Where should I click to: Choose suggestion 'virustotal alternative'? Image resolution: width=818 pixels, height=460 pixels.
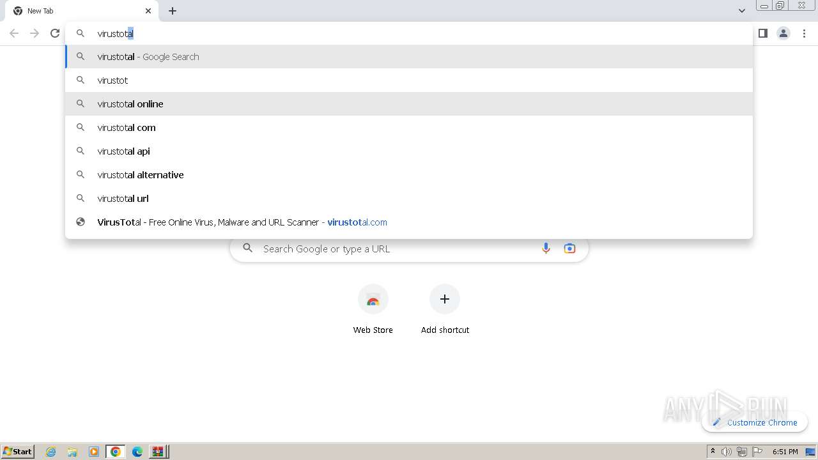[409, 175]
